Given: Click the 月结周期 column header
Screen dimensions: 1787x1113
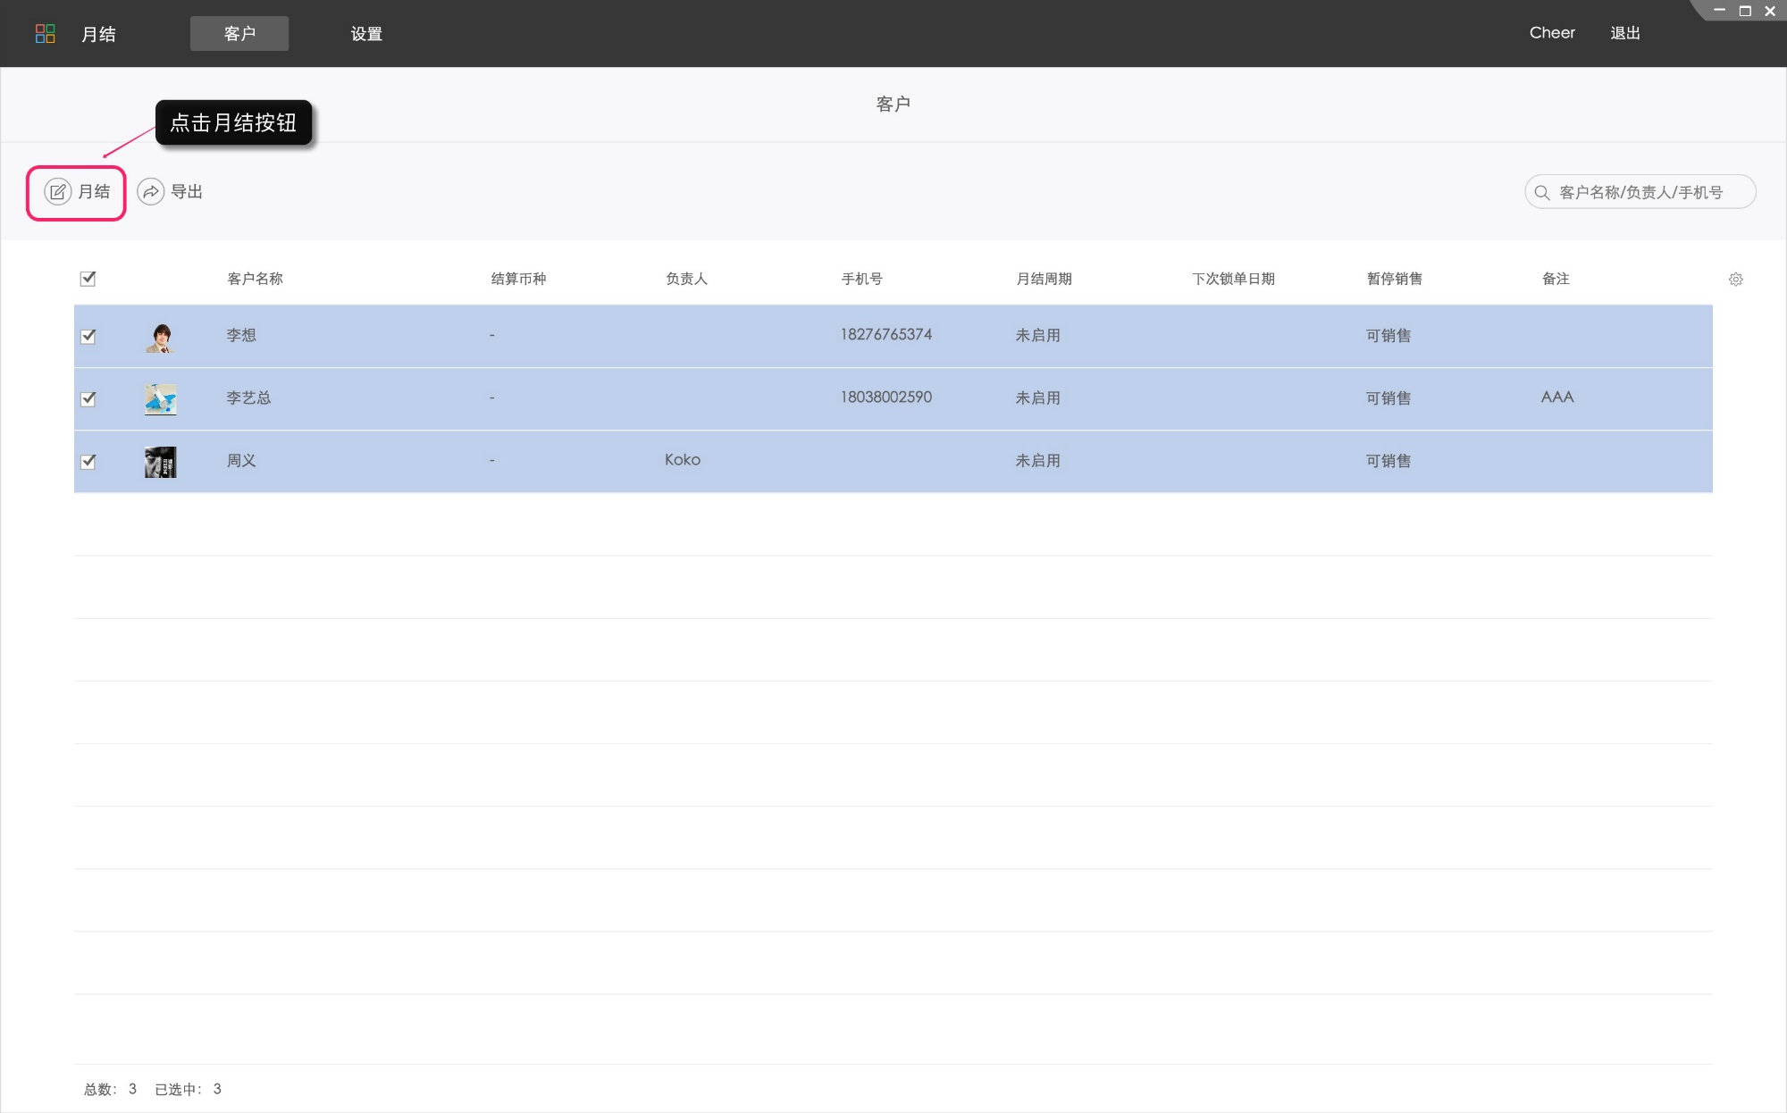Looking at the screenshot, I should pyautogui.click(x=1044, y=279).
